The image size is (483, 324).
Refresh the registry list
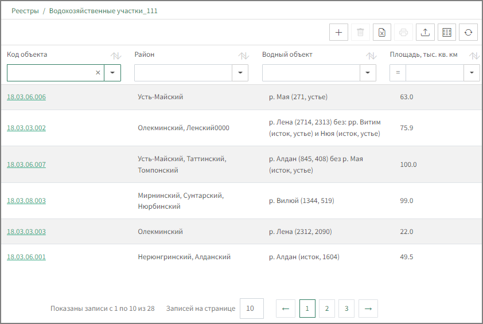468,33
